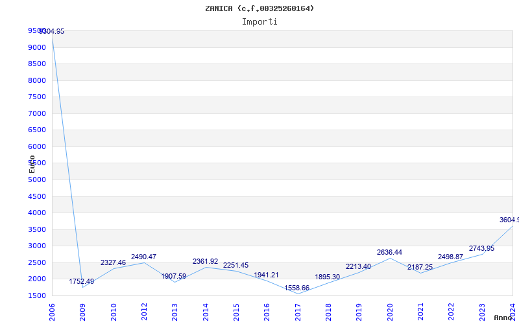
Task: Click the 3500 y-axis value
Action: tap(37, 229)
